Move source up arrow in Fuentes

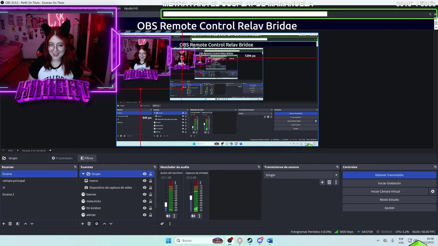104,224
